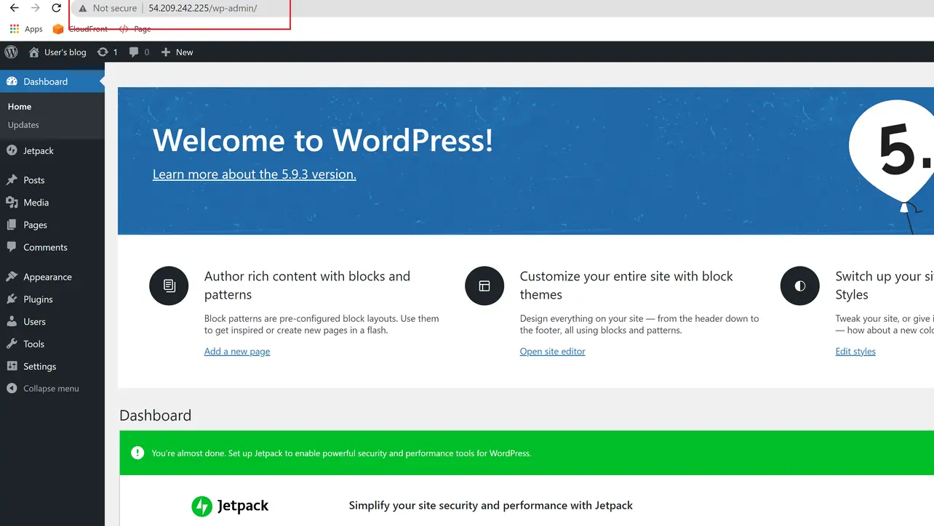This screenshot has width=934, height=526.
Task: Click the Styles half-circle icon
Action: (x=800, y=286)
